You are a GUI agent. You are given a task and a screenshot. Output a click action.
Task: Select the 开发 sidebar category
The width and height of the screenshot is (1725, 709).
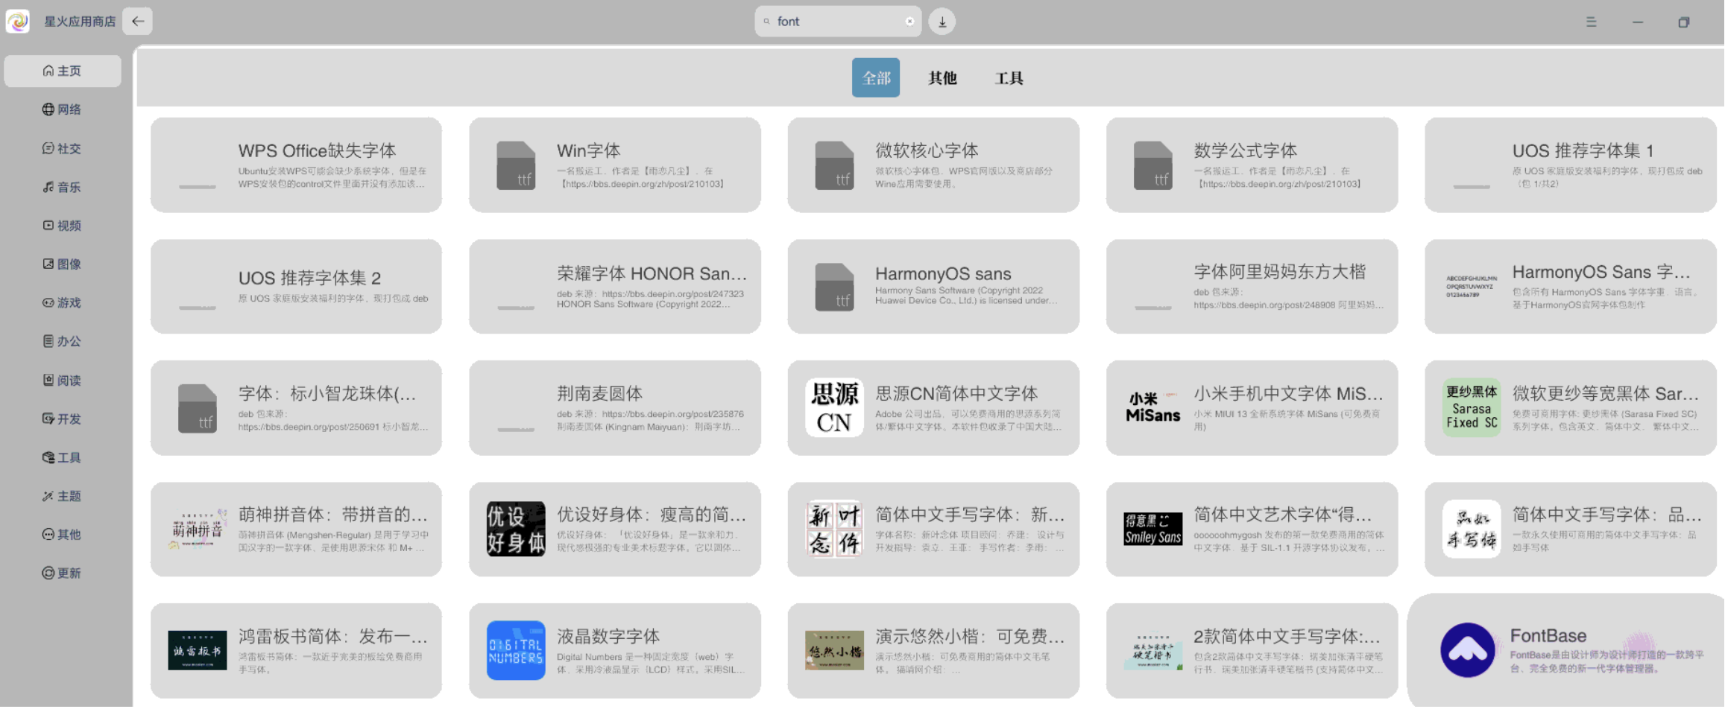pos(63,419)
